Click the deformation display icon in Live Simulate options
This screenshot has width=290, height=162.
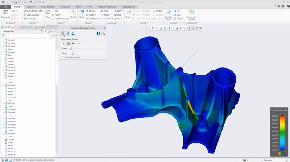tap(63, 34)
